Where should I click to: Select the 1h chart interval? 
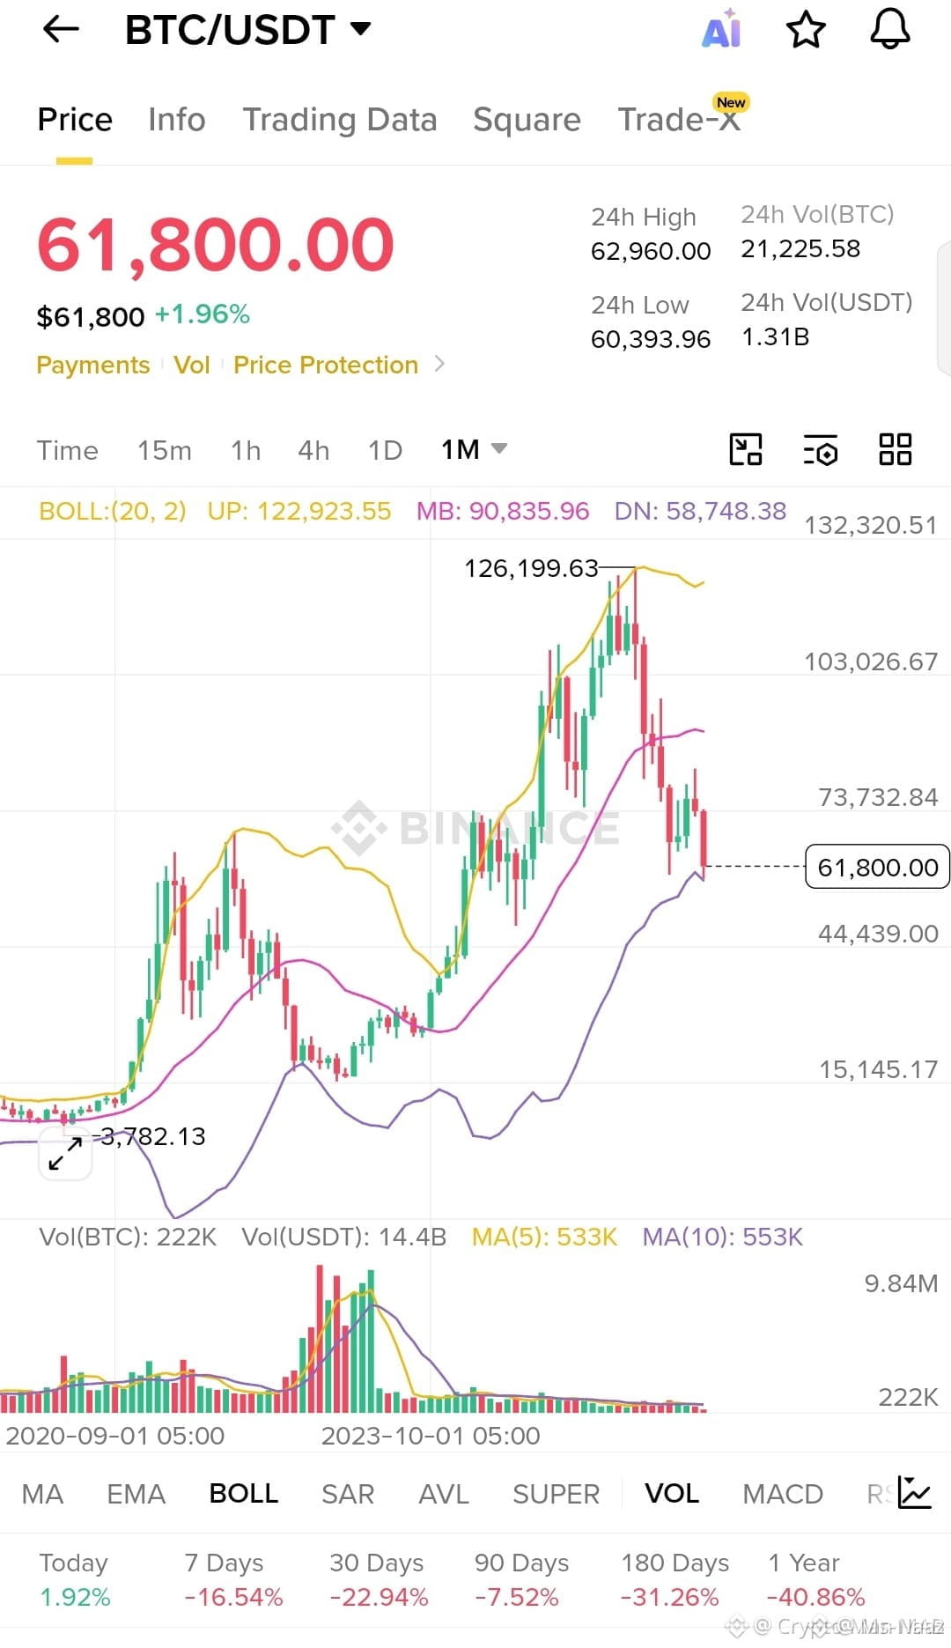click(x=246, y=450)
